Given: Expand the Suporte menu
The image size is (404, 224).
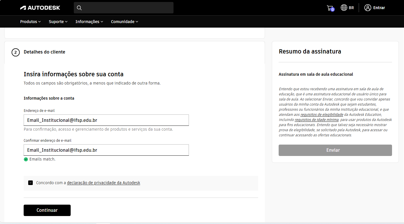Looking at the screenshot, I should [58, 22].
